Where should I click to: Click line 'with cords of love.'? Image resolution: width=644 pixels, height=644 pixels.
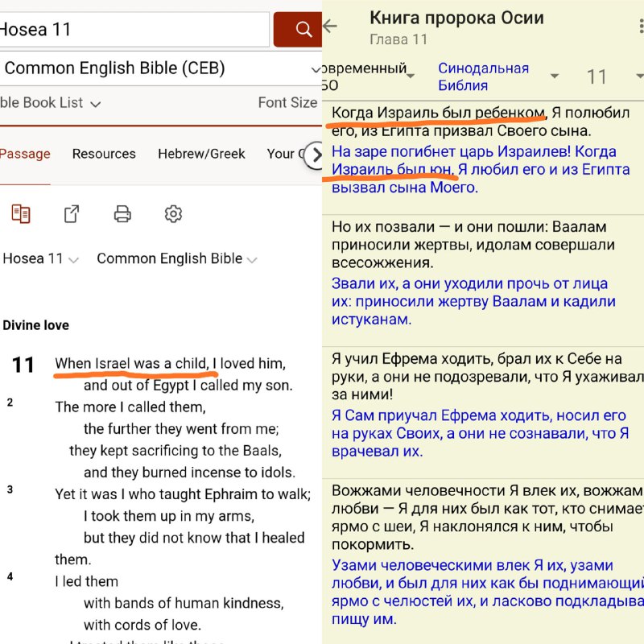(142, 625)
